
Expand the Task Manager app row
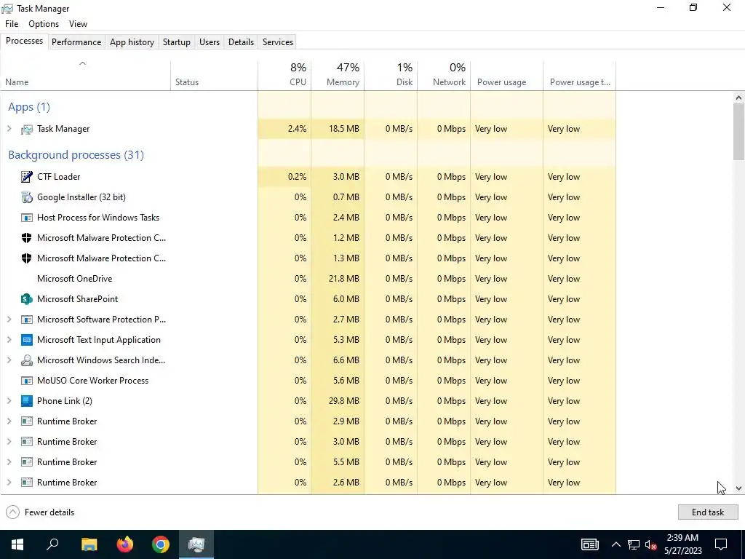coord(9,129)
